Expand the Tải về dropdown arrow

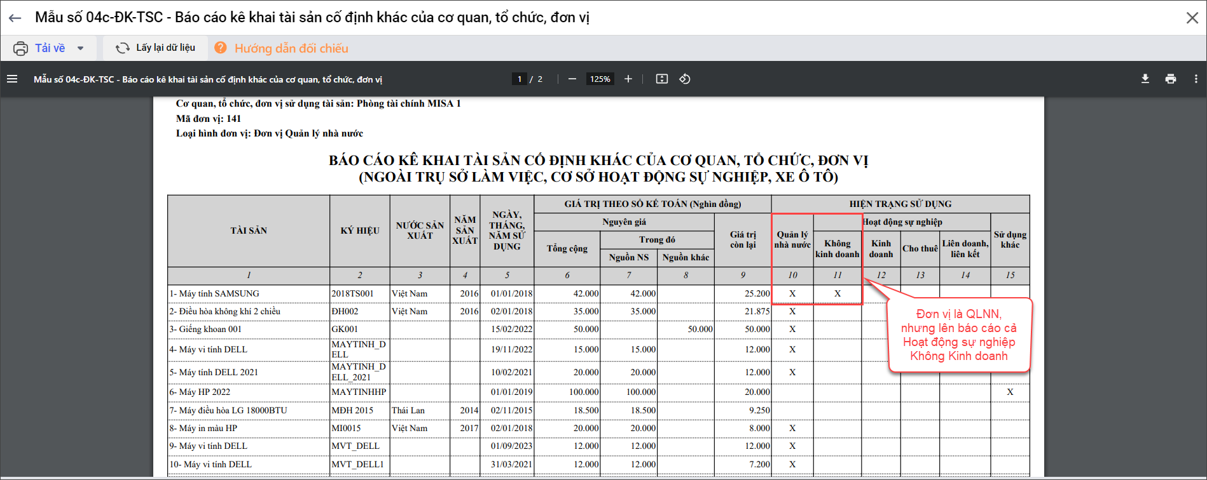(81, 48)
